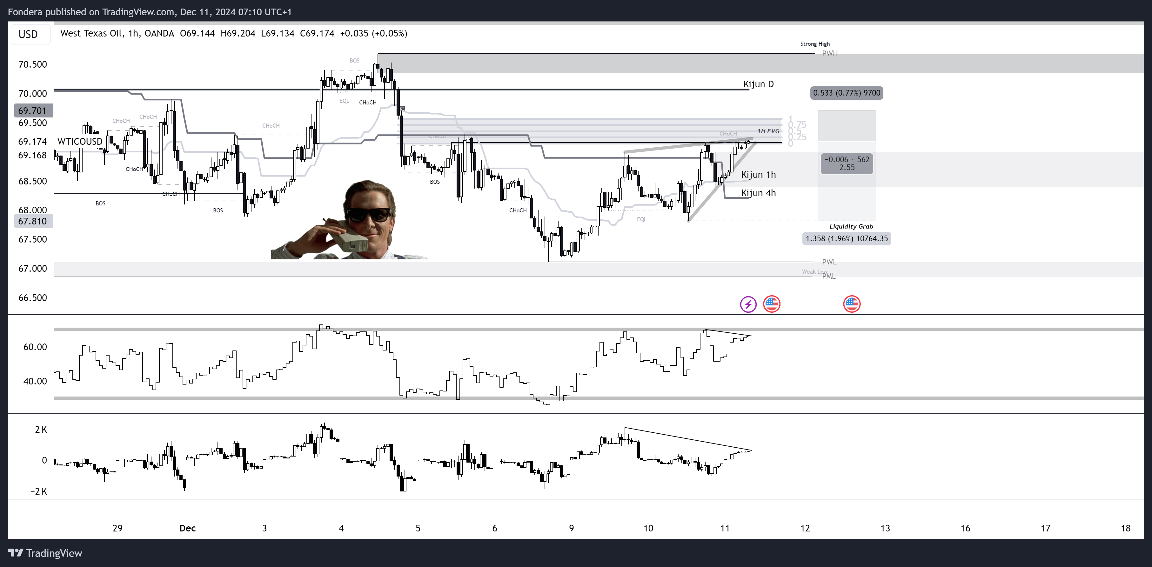Click the 69.701 price label on axis
This screenshot has height=567, width=1152.
pyautogui.click(x=33, y=110)
